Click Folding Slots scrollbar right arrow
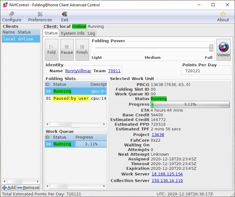The image size is (235, 197). pyautogui.click(x=104, y=124)
